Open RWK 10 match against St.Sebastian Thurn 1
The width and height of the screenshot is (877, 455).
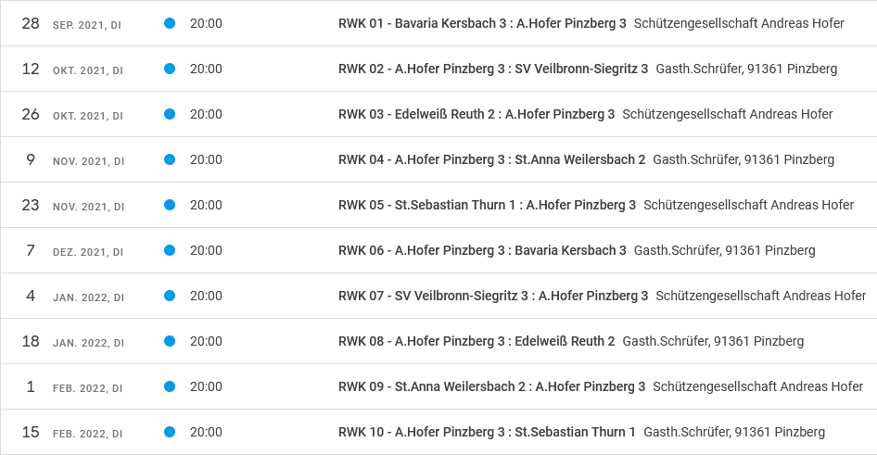point(487,432)
